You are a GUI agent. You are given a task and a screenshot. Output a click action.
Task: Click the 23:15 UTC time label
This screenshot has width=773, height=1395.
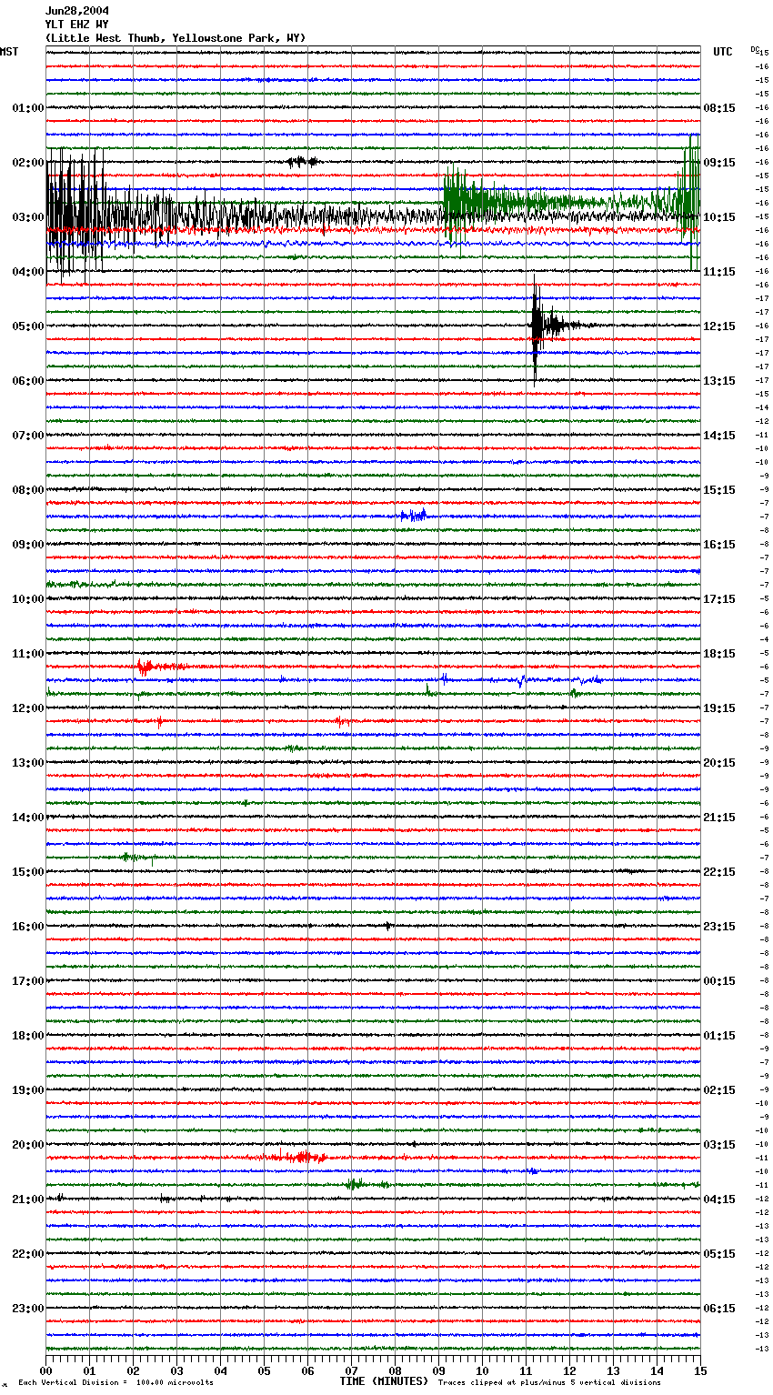pos(719,927)
